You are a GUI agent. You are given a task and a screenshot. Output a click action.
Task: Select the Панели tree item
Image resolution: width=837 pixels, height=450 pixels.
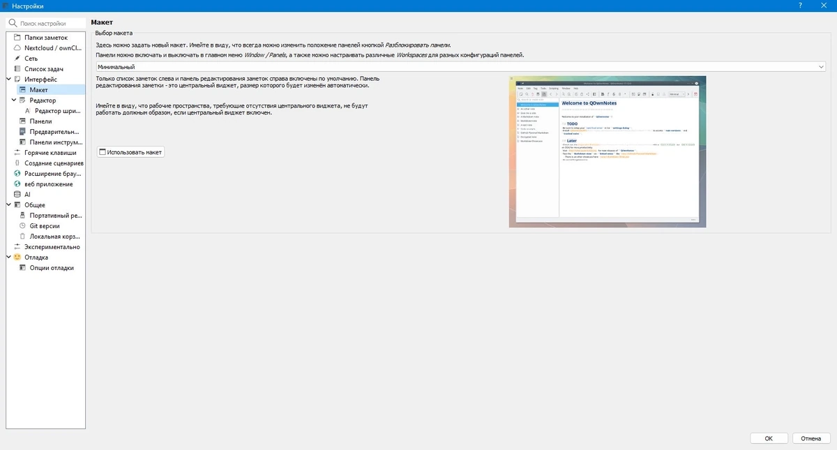click(40, 121)
